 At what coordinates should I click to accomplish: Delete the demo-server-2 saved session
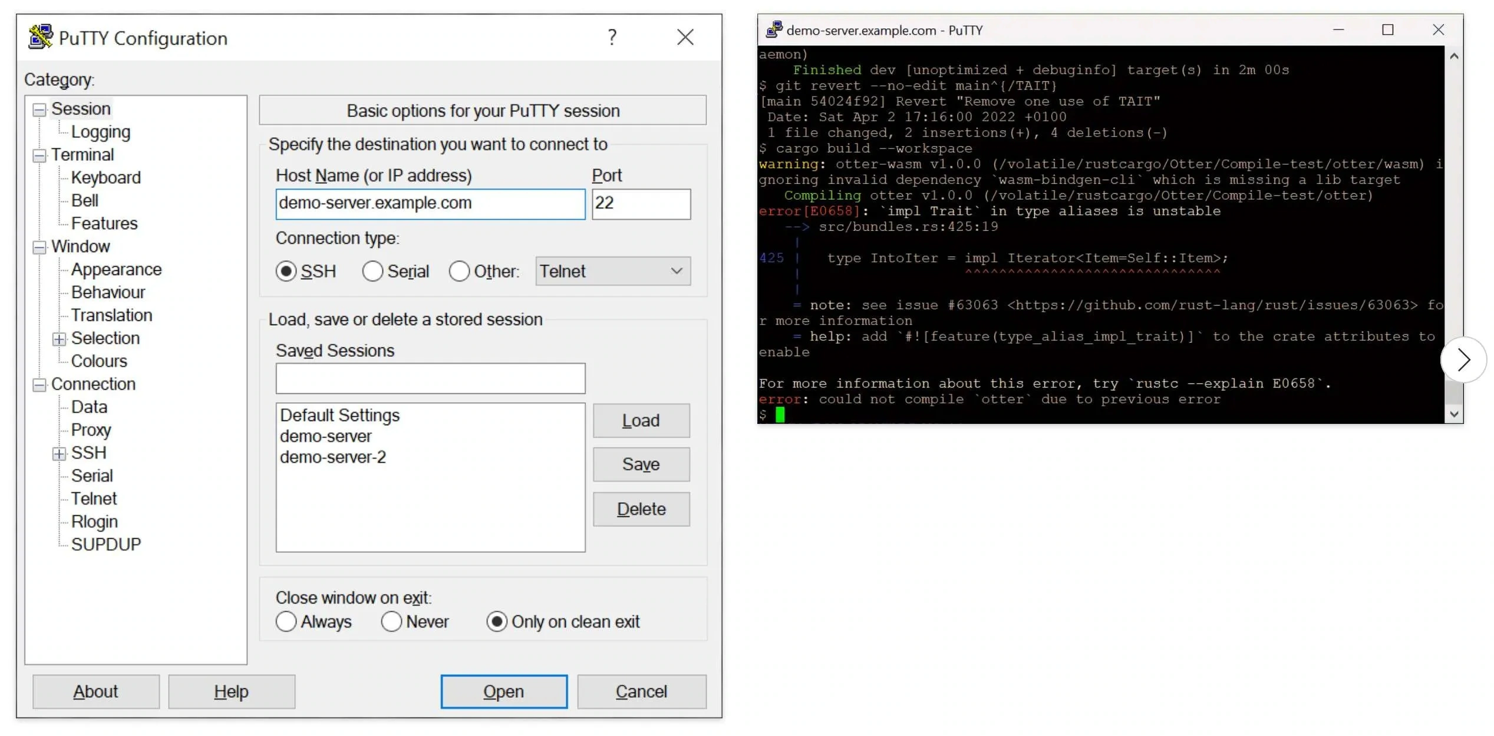(x=332, y=457)
